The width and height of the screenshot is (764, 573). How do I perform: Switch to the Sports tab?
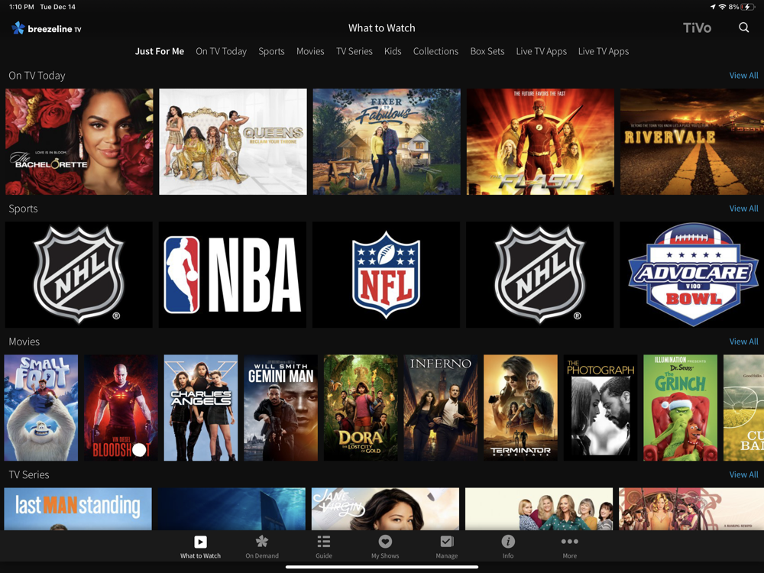coord(271,51)
